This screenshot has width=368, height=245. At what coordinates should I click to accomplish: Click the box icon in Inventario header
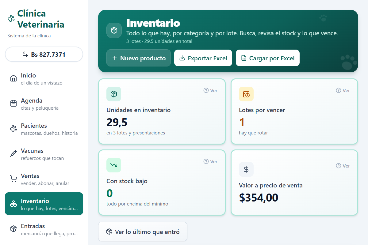click(114, 31)
